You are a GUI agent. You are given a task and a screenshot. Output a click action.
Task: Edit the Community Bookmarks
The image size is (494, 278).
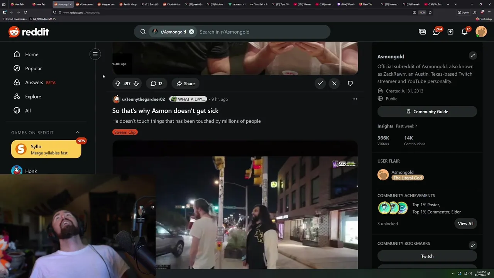pos(473,245)
